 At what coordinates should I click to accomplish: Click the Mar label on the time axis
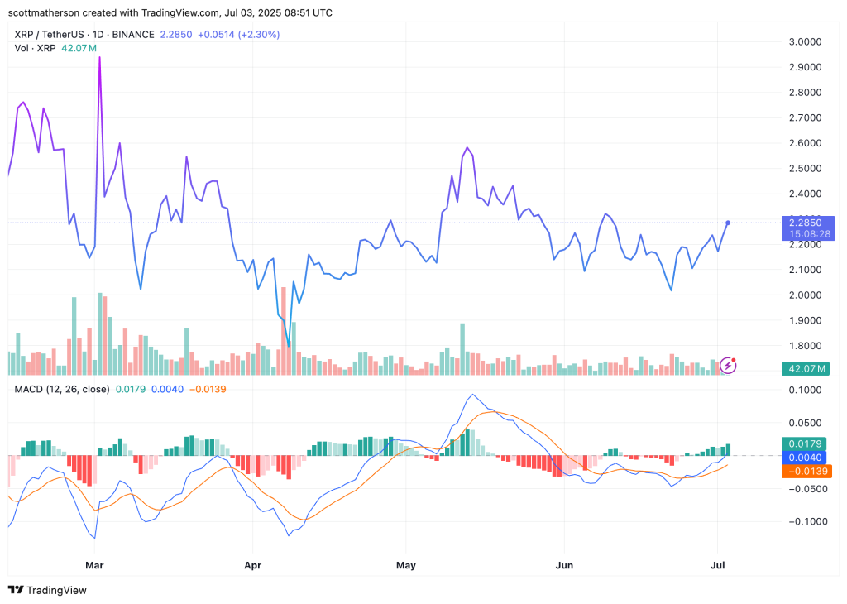click(95, 565)
